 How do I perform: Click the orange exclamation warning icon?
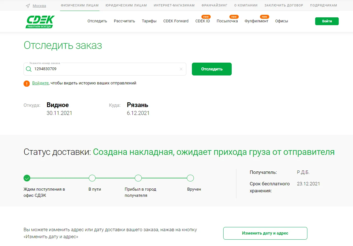click(27, 83)
